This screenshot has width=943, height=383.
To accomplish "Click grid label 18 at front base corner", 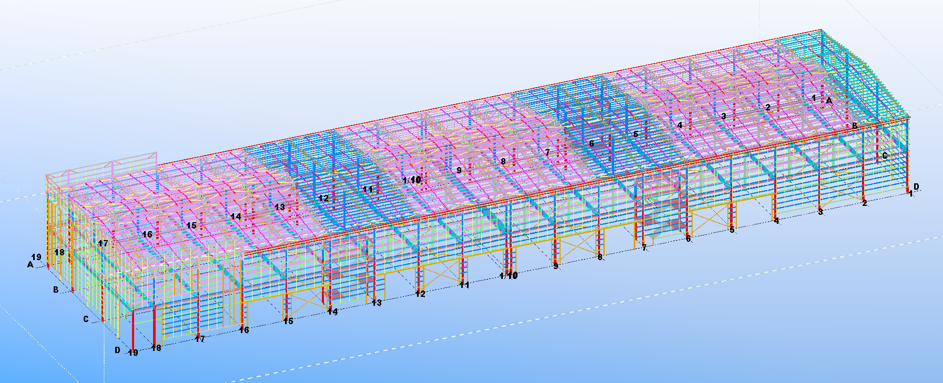I will click(x=156, y=347).
